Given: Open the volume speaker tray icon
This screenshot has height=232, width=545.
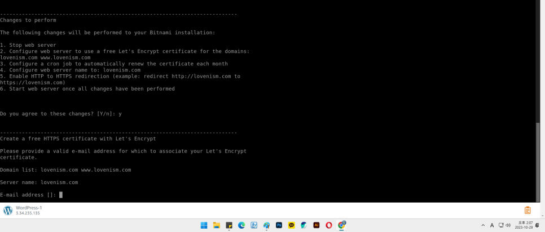Looking at the screenshot, I should click(508, 225).
